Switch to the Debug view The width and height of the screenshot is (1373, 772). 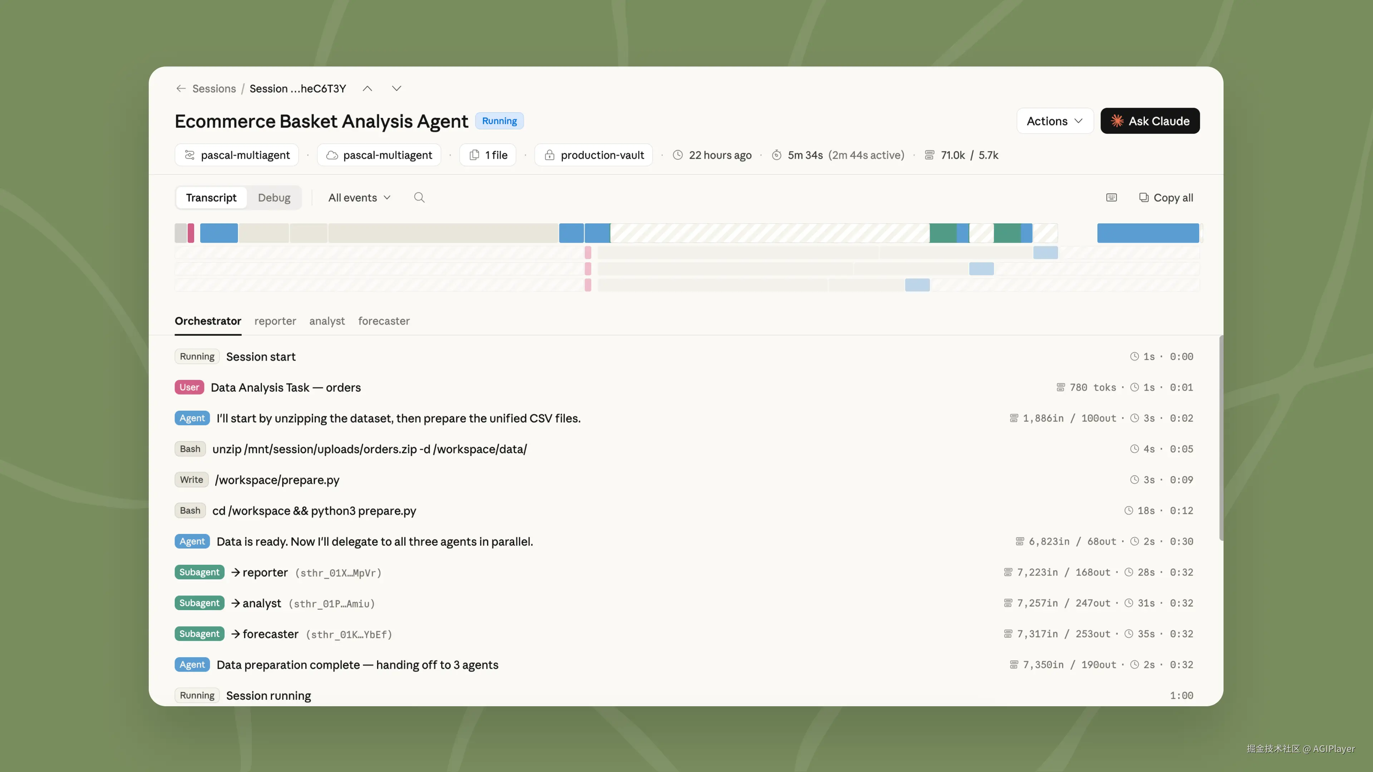pos(274,198)
